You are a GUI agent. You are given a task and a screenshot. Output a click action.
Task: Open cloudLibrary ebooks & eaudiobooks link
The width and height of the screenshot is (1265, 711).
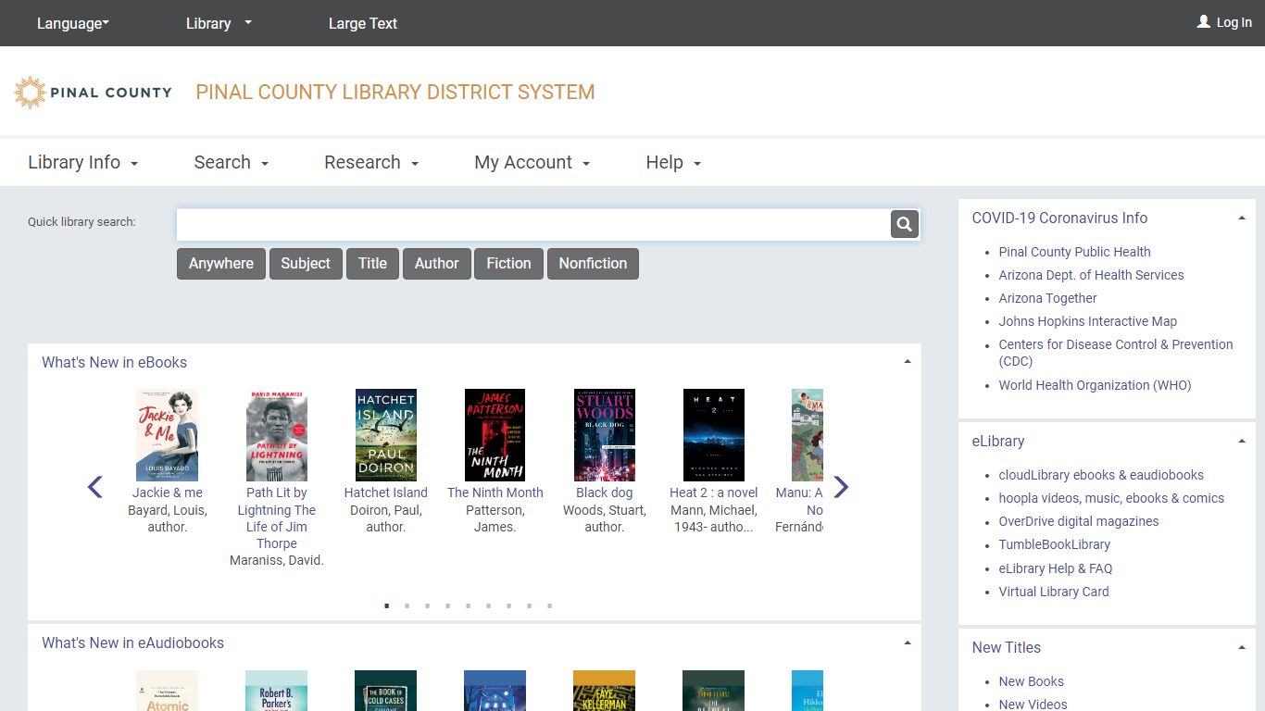1101,475
